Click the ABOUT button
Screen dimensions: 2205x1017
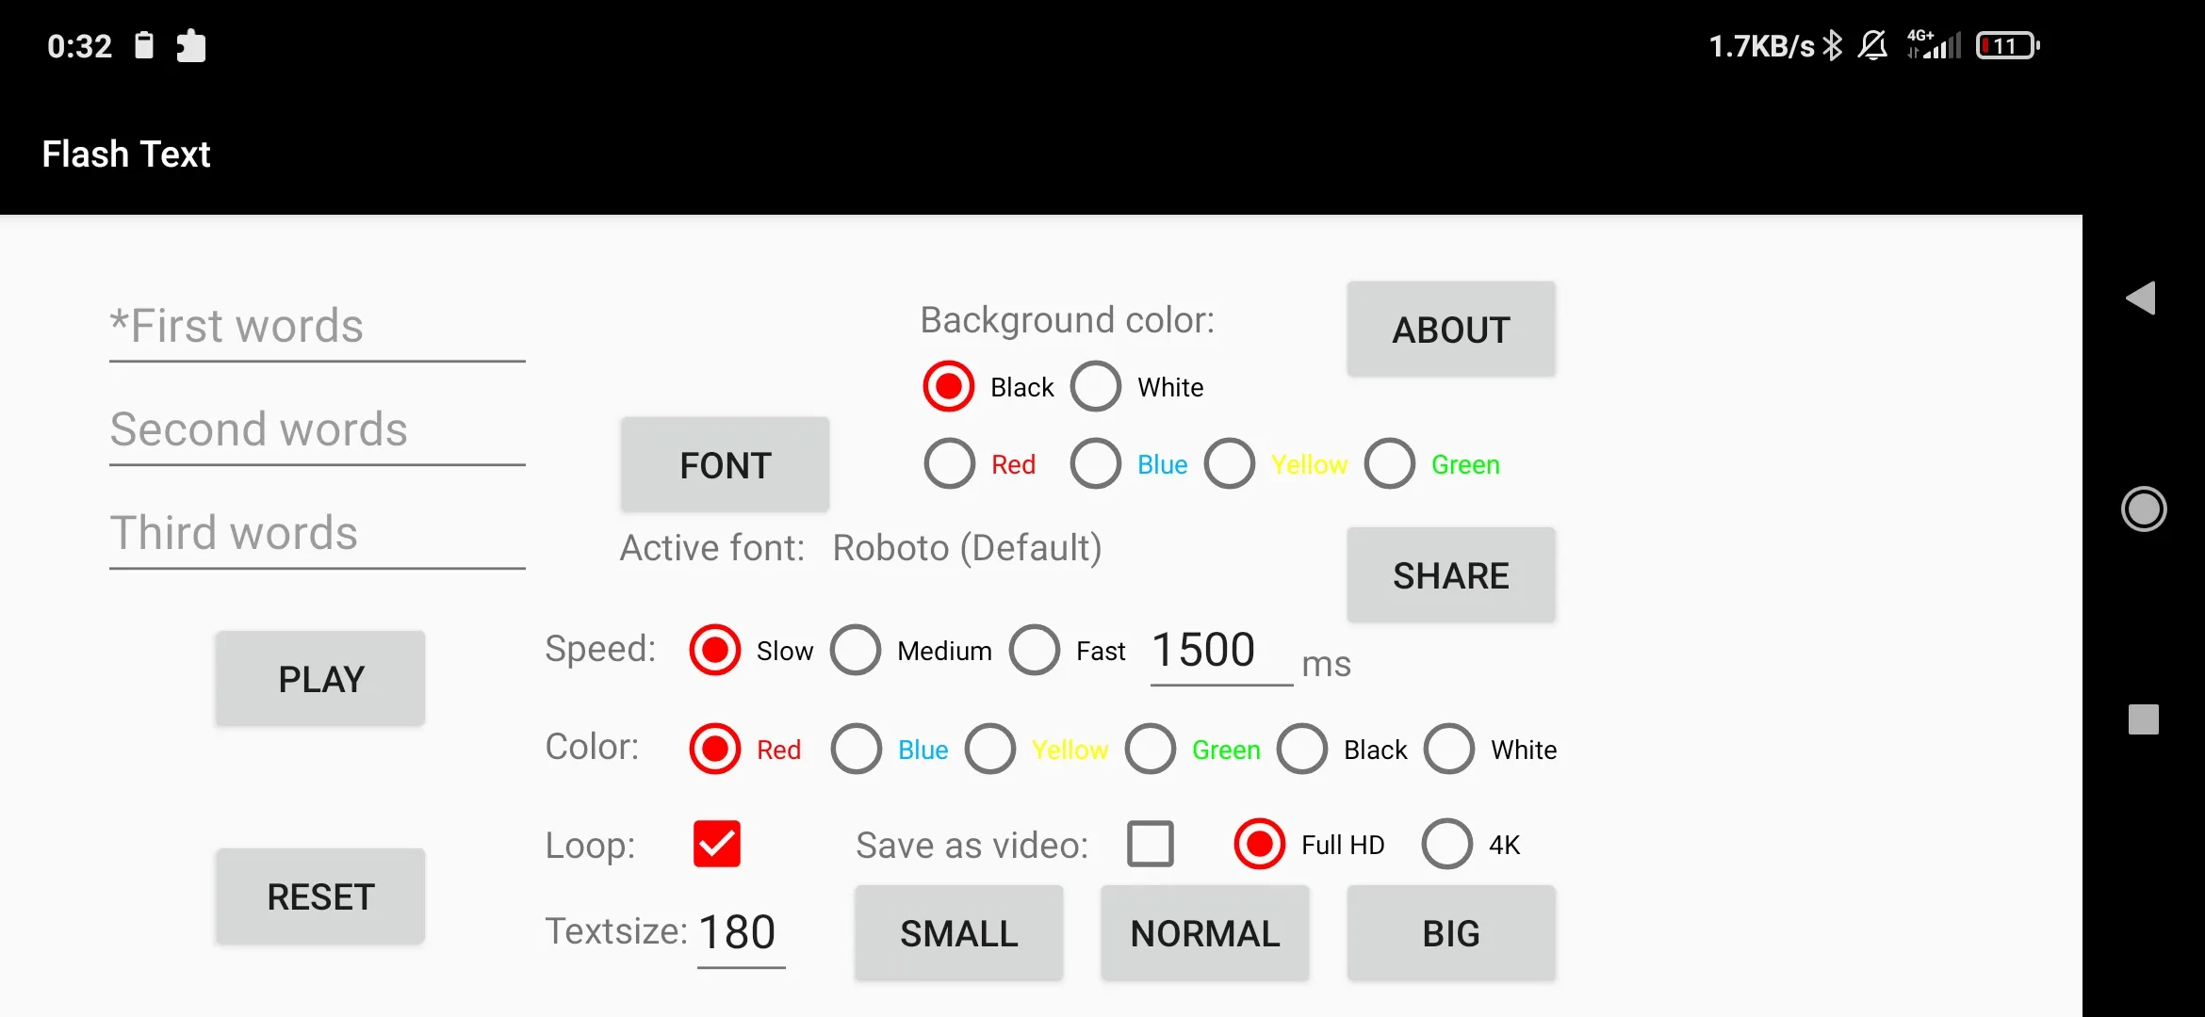(x=1451, y=329)
